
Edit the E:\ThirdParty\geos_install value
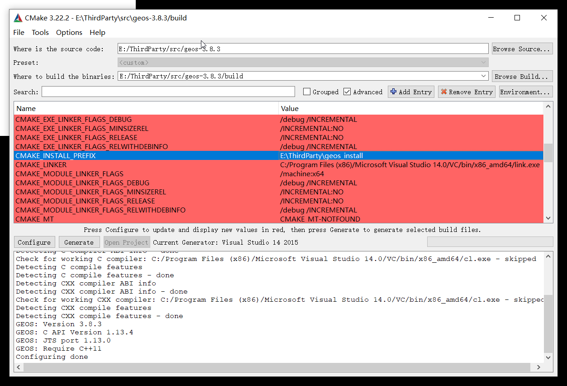pyautogui.click(x=411, y=155)
